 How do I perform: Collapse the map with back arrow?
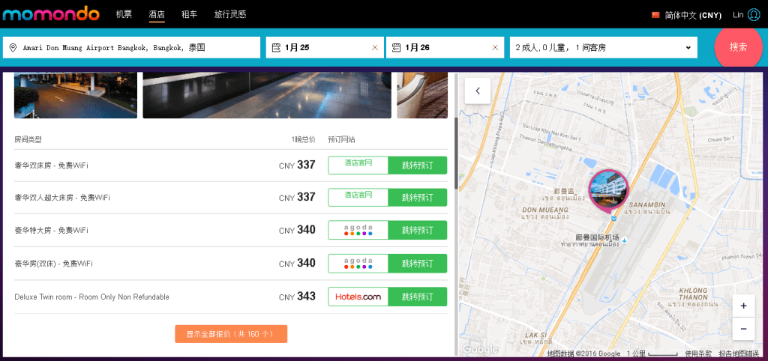[478, 91]
